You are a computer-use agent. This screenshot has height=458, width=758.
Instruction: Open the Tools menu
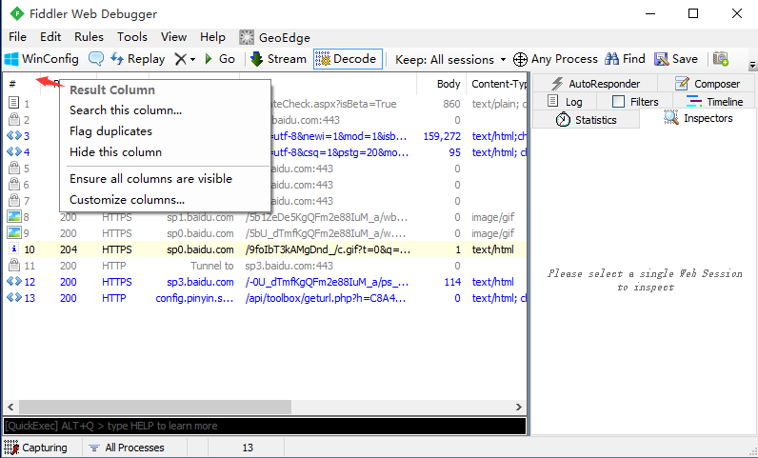click(x=132, y=37)
